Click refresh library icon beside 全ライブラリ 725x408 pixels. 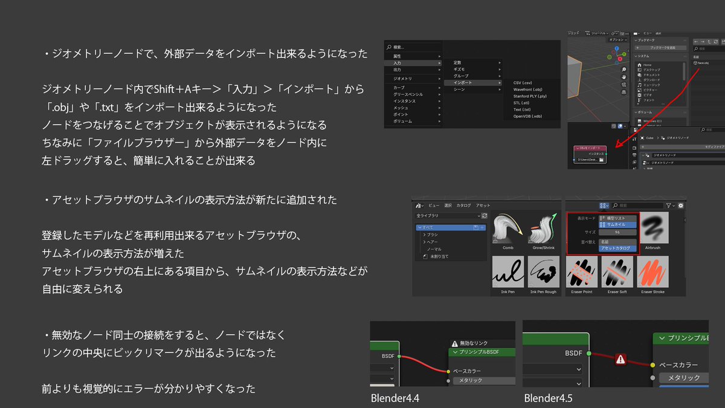(x=485, y=216)
